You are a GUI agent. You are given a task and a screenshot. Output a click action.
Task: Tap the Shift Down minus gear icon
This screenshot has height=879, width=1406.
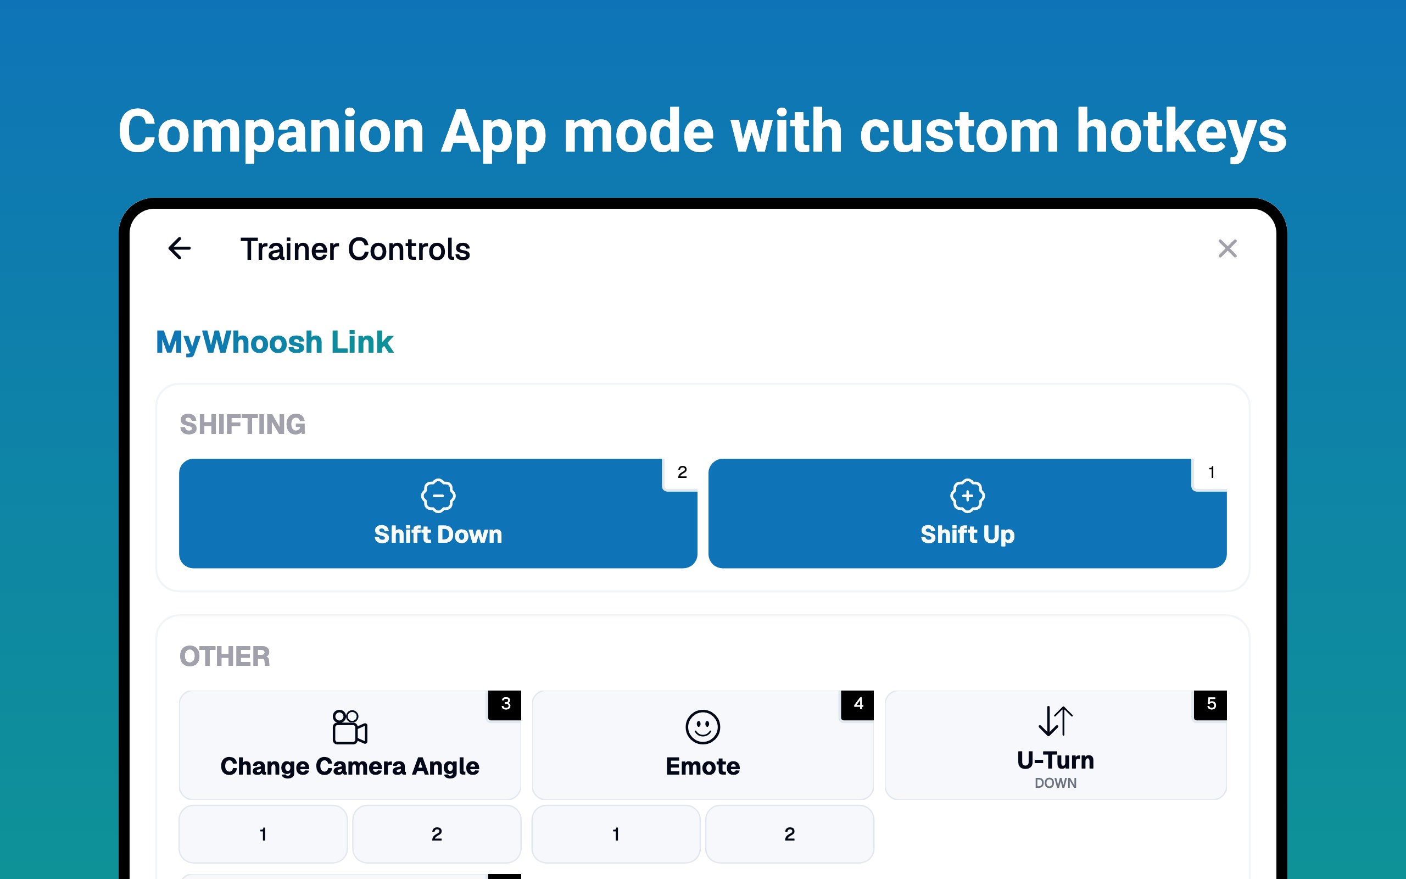pyautogui.click(x=438, y=496)
